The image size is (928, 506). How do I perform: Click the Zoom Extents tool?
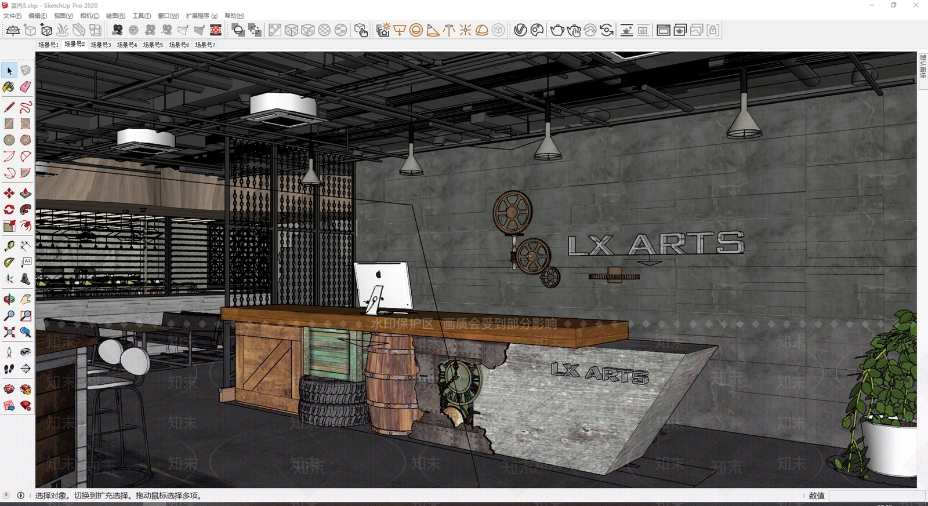[9, 332]
